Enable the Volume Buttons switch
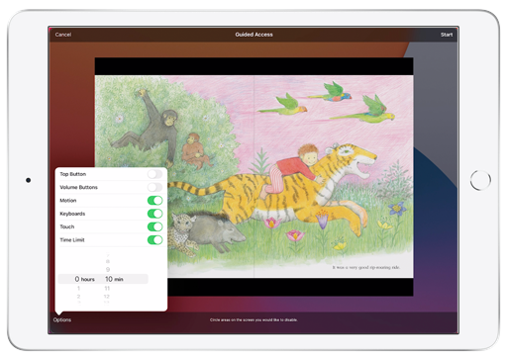This screenshot has width=507, height=359. pos(154,187)
